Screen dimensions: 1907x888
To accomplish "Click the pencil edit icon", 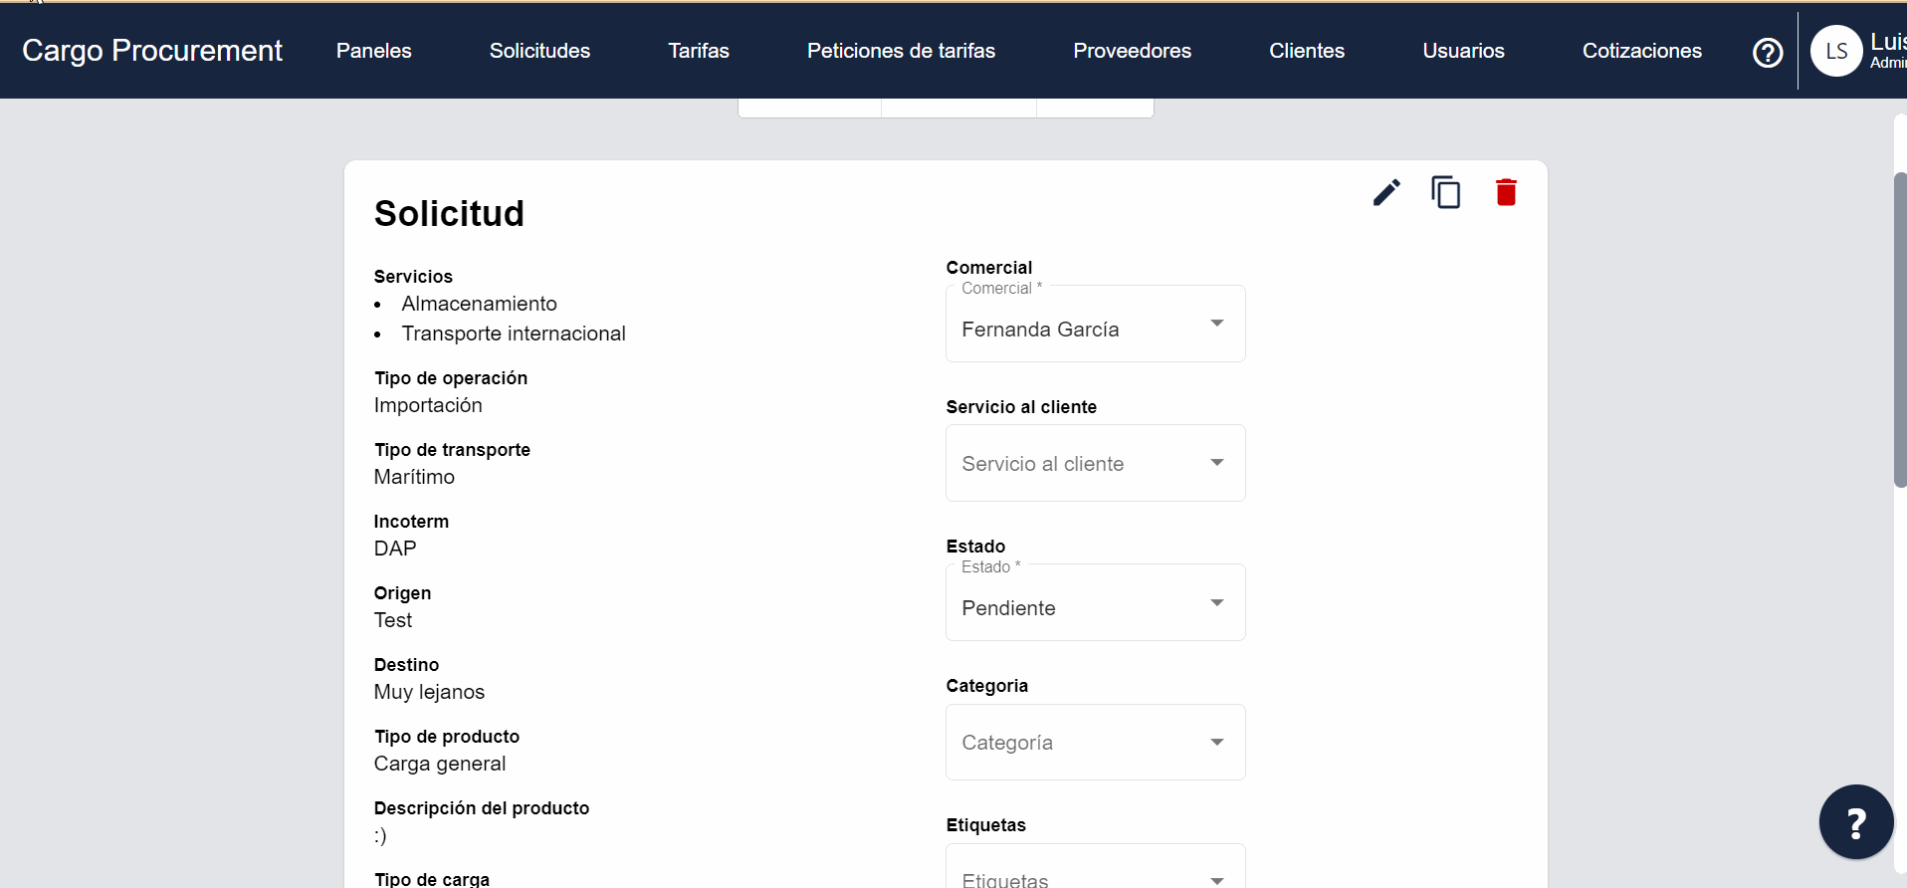I will click(1385, 192).
